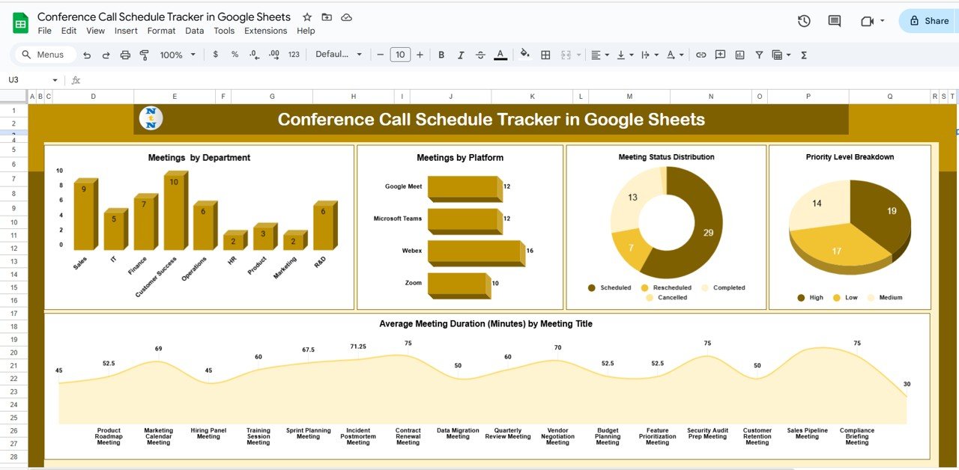Open the fill color picker
The image size is (959, 470).
(524, 55)
